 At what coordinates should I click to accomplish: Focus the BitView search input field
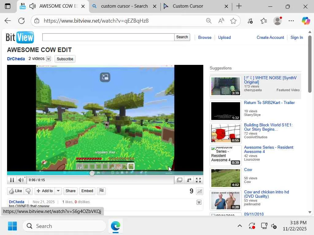pyautogui.click(x=108, y=37)
